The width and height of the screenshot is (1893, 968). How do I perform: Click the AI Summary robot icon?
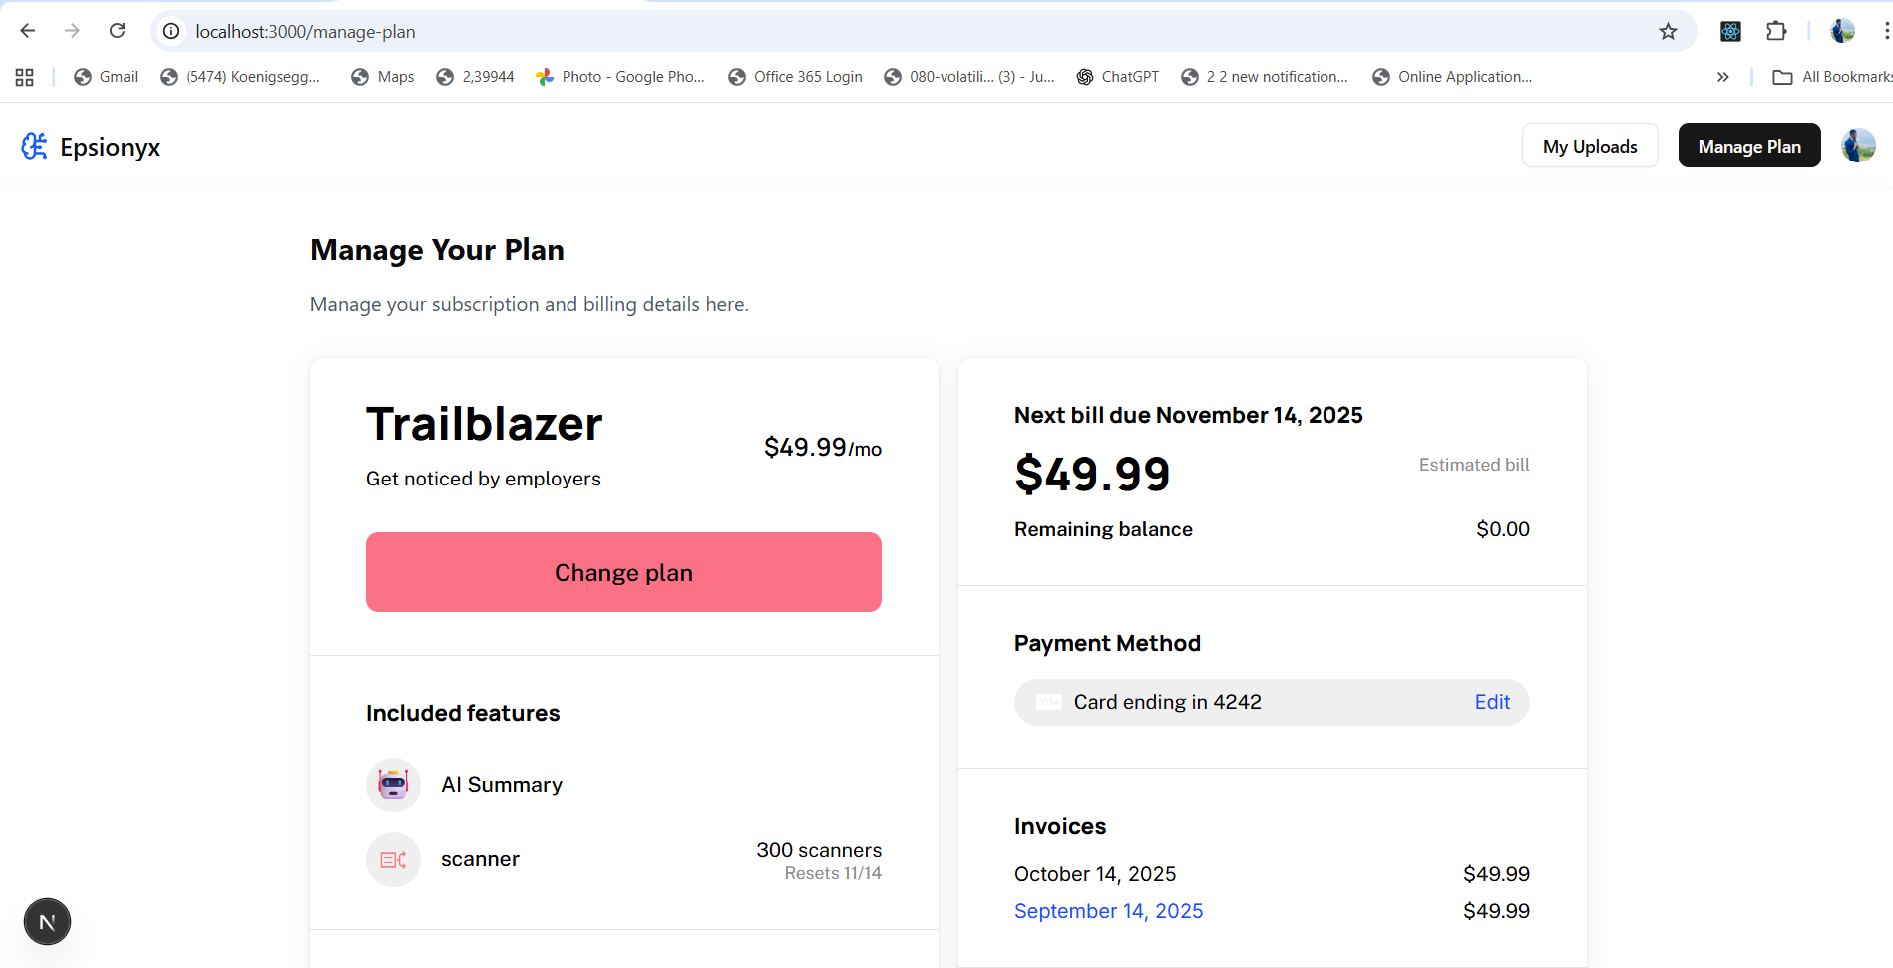point(393,785)
